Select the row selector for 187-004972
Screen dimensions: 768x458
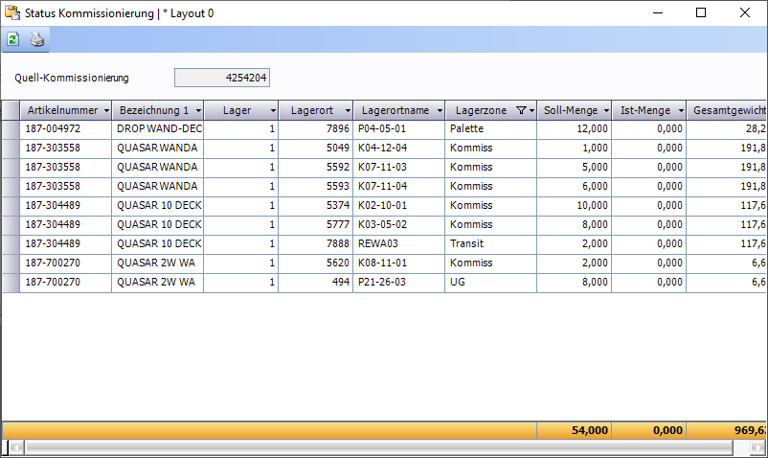click(11, 128)
